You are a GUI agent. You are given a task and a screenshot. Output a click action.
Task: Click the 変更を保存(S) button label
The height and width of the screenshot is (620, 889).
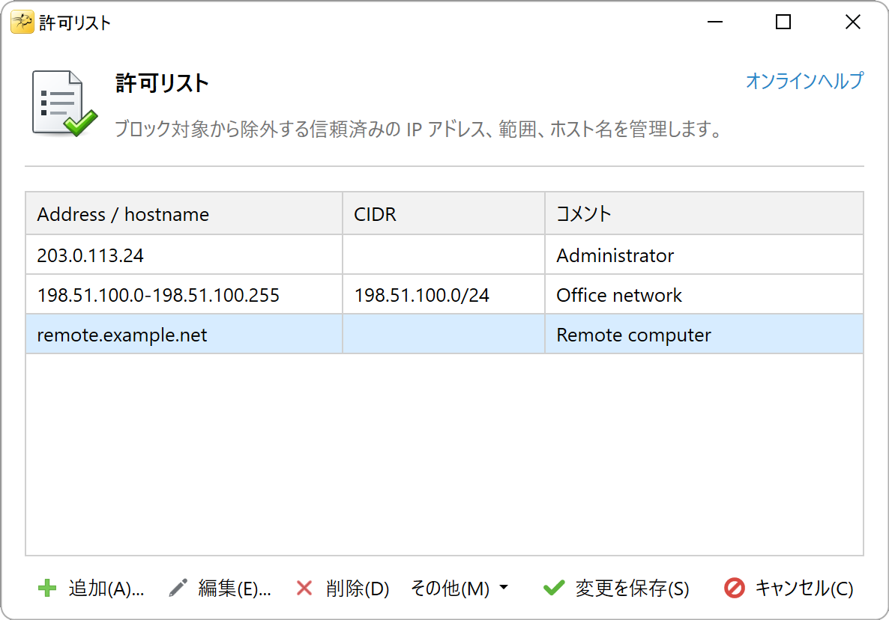[632, 589]
